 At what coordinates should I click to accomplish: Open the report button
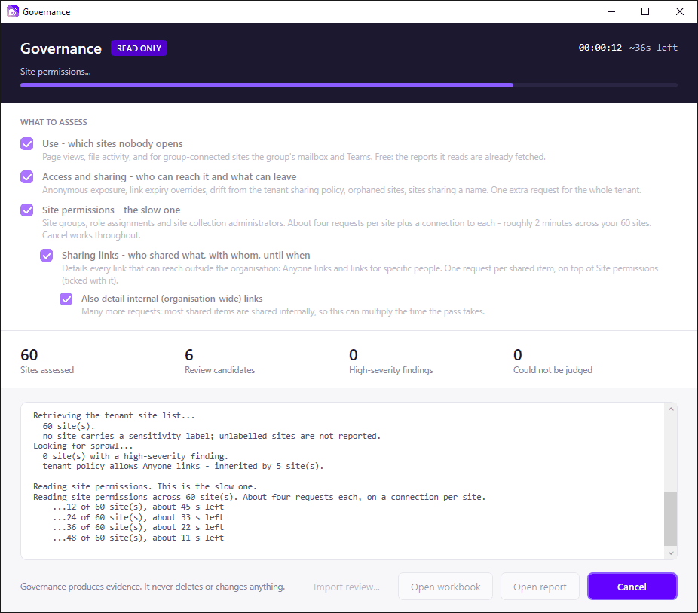click(x=540, y=587)
